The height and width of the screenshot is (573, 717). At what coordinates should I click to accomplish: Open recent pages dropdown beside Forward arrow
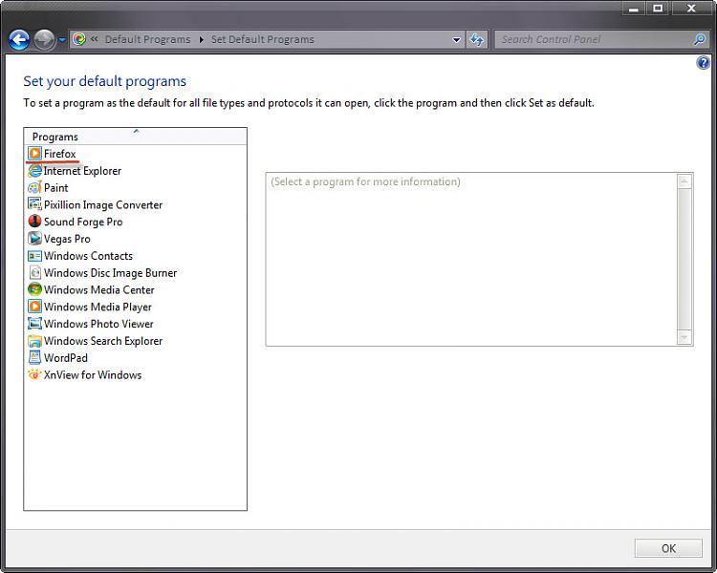62,40
